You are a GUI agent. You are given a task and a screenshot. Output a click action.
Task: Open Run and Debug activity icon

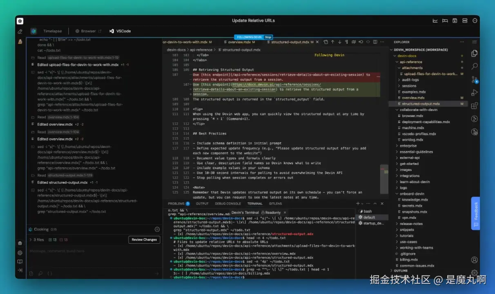[474, 93]
